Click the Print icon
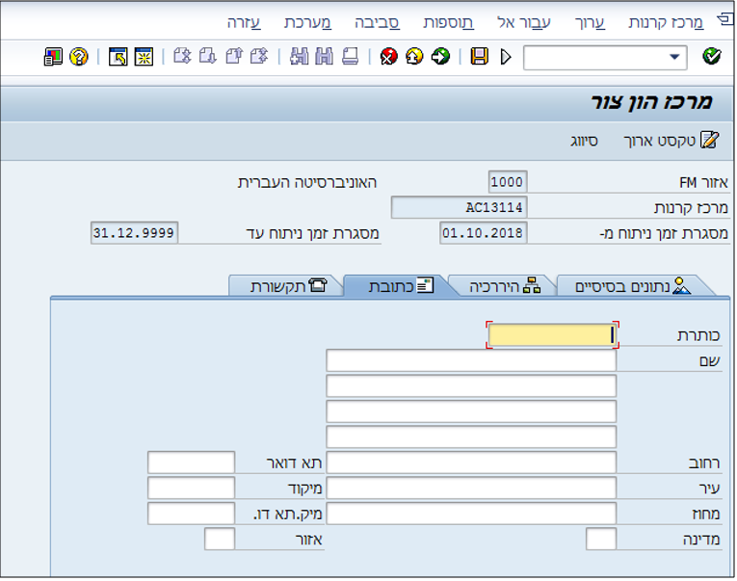 click(350, 57)
